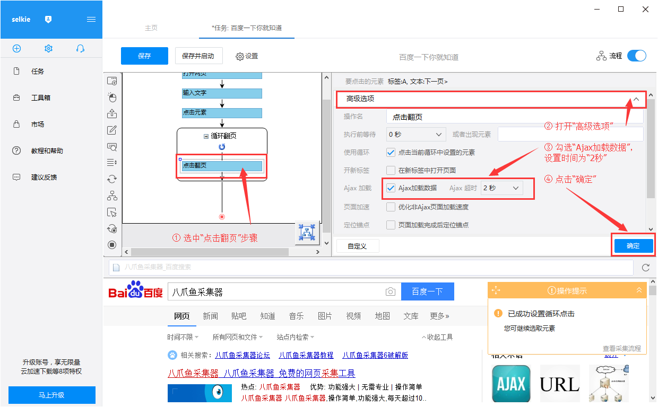Click the shield badge next to selkie

[x=48, y=19]
